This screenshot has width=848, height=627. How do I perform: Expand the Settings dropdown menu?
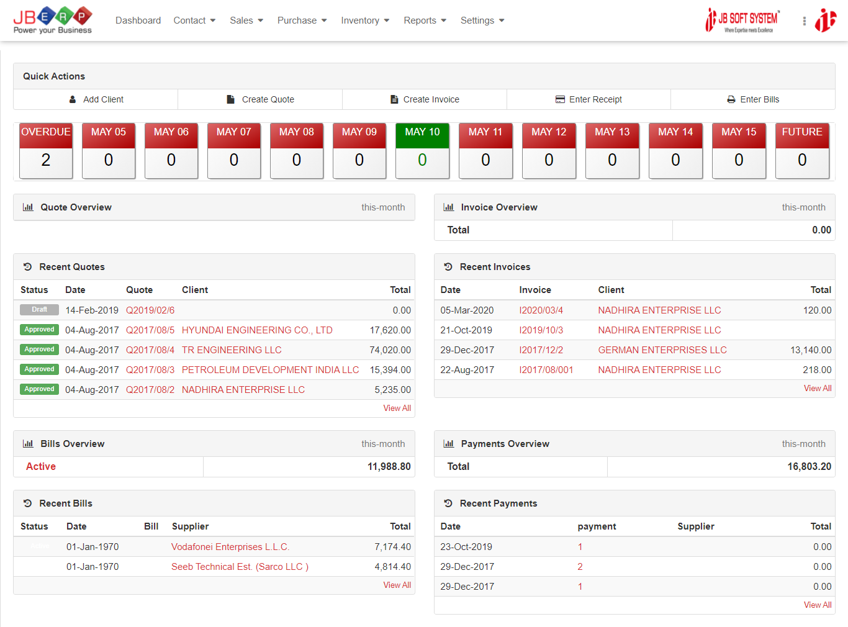tap(482, 20)
